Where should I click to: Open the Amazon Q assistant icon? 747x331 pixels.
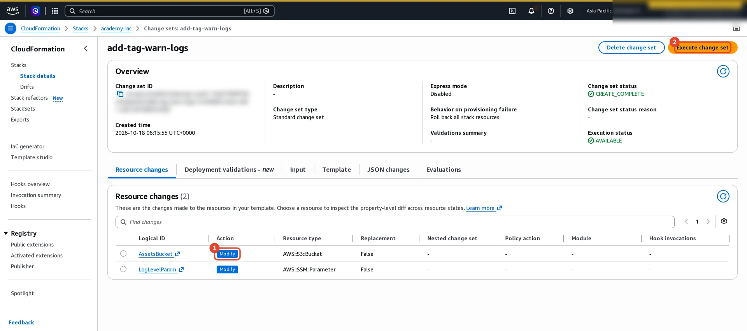tap(35, 11)
